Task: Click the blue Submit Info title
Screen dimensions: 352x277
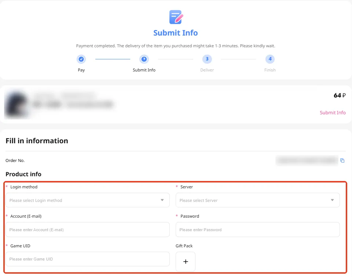Action: pos(176,33)
